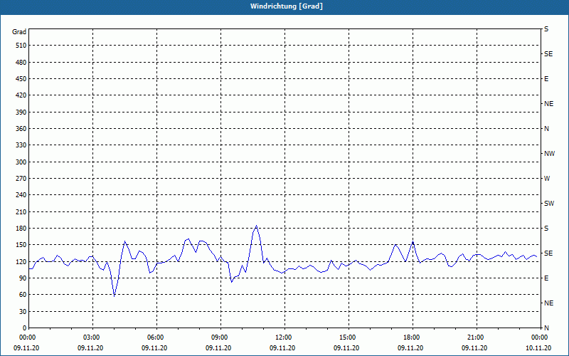
Task: Click the 330 degree axis label
Action: (21, 145)
